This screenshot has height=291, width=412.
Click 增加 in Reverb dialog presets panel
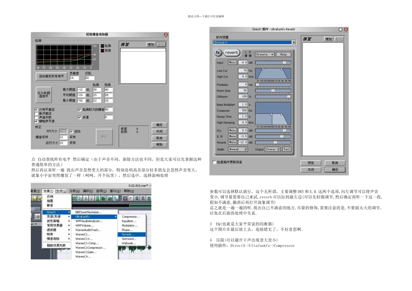(328, 39)
